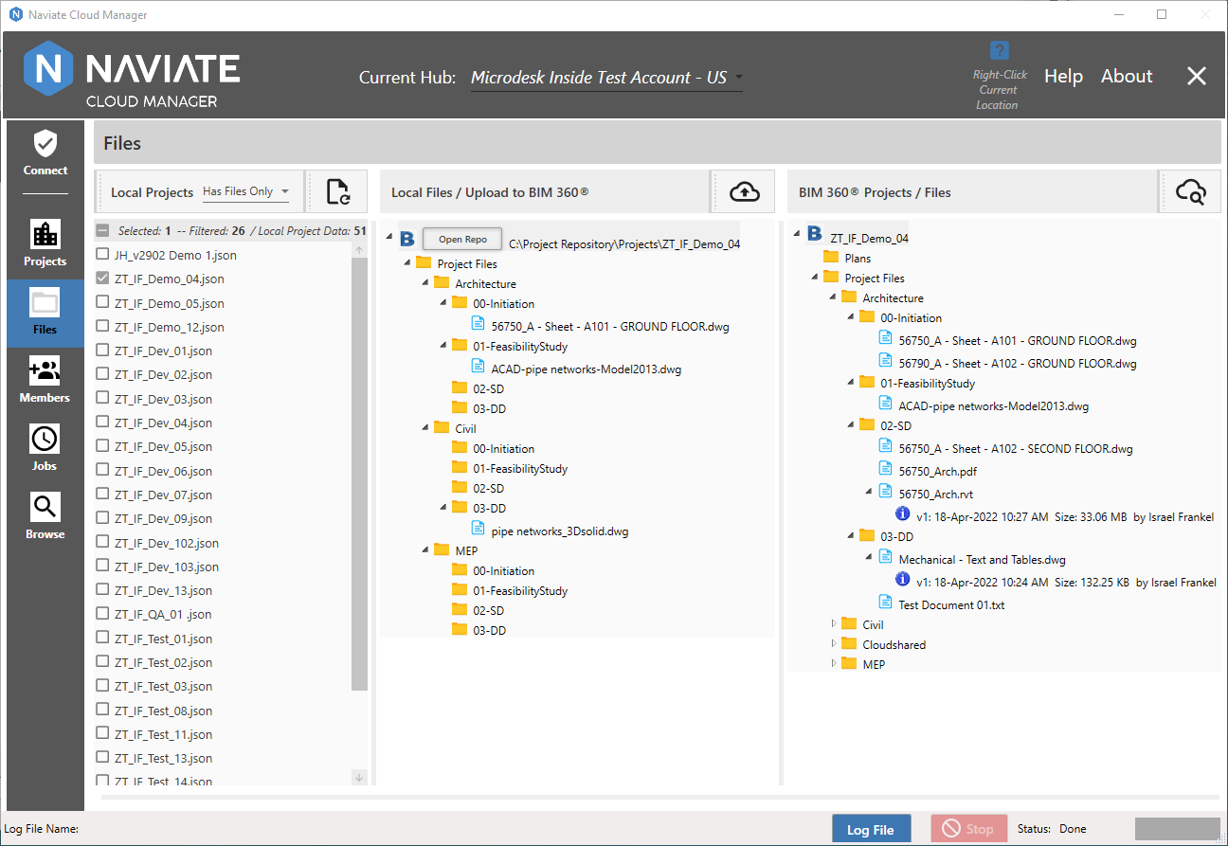1228x846 pixels.
Task: Click the local projects list vertical scrollbar
Action: (x=359, y=474)
